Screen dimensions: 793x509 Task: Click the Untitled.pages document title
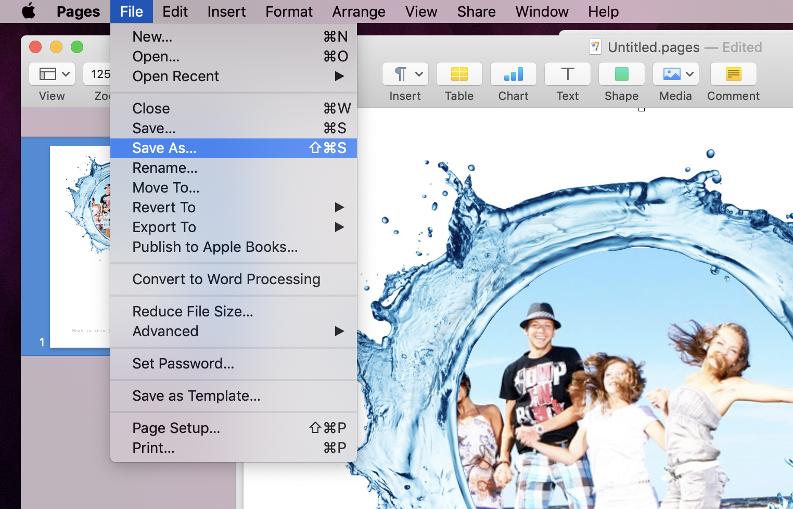[654, 47]
